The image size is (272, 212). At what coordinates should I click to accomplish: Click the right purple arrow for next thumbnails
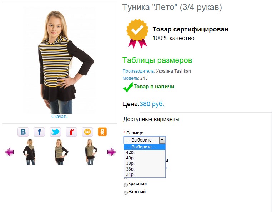111,152
